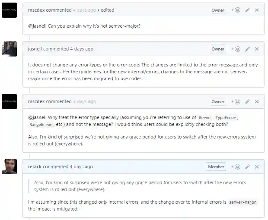
Task: Add reaction to mscdex's first comment
Action: [235, 10]
